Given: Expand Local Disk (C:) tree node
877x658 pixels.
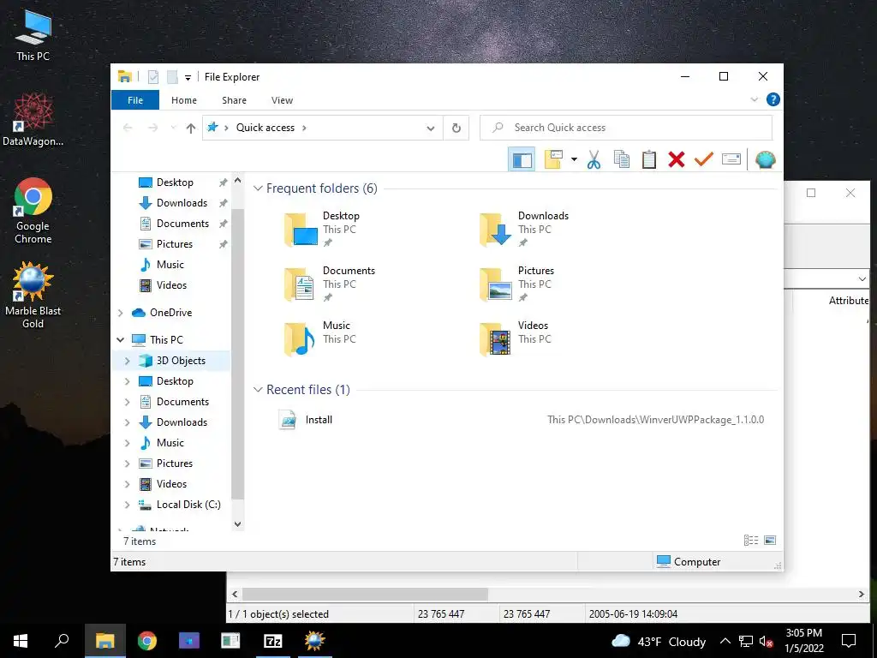Looking at the screenshot, I should [x=127, y=505].
